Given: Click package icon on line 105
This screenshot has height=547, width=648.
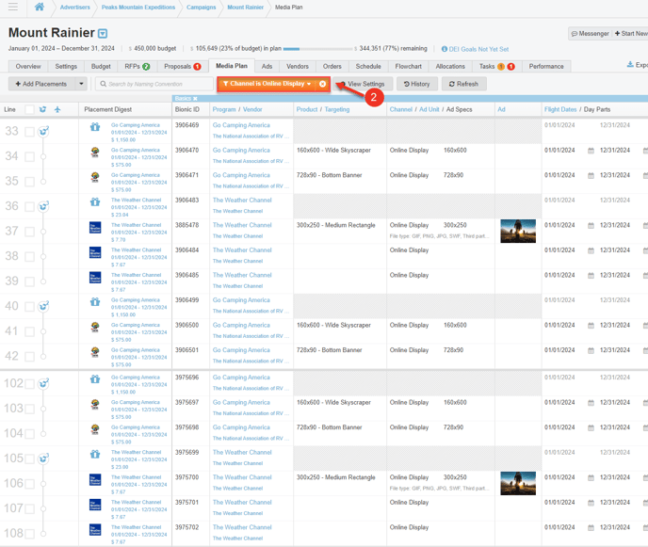Looking at the screenshot, I should coord(43,459).
